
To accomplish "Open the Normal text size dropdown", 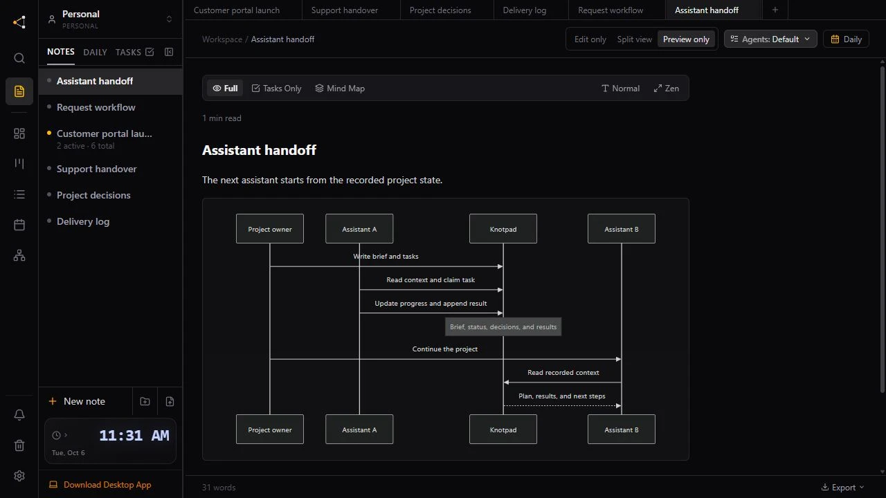I will point(620,89).
